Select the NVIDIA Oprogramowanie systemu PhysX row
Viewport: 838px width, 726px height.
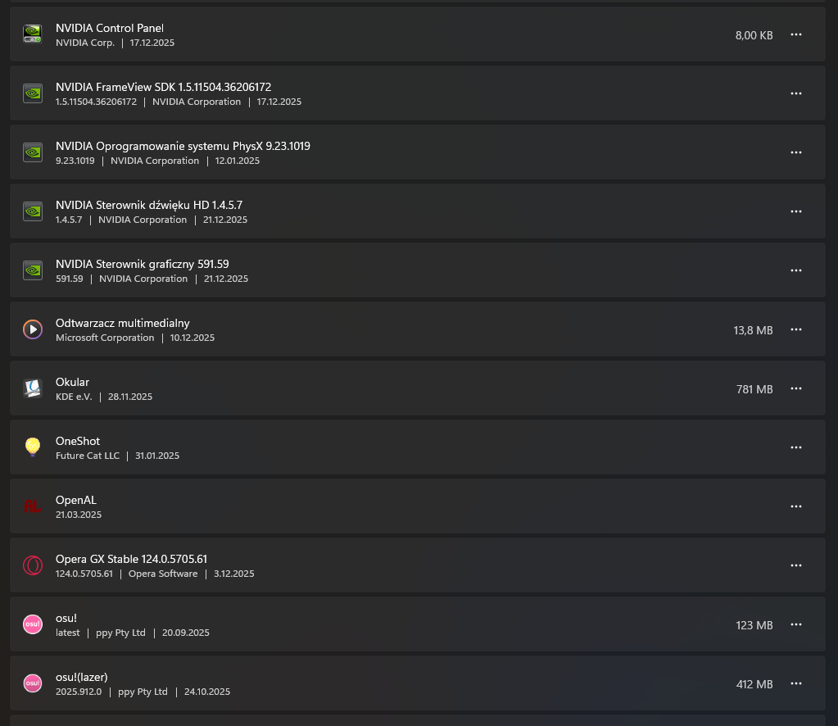[x=410, y=152]
